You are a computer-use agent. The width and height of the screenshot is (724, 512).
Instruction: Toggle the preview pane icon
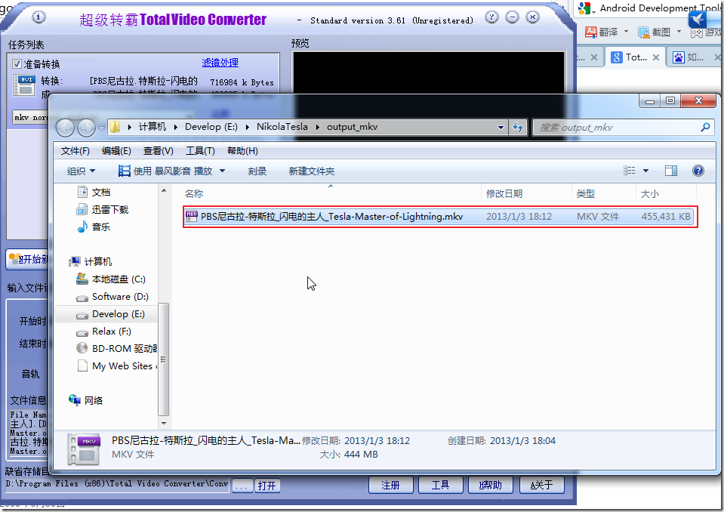(671, 171)
